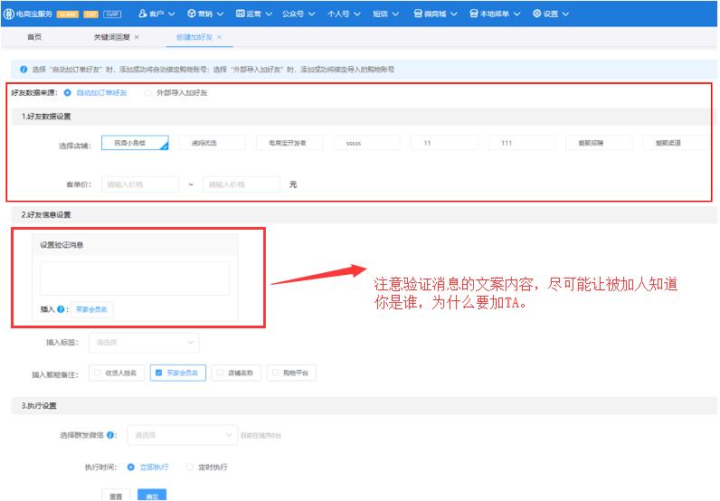Screen dimensions: 720x501
Task: Switch to the 关键词回复 tab
Action: point(111,37)
